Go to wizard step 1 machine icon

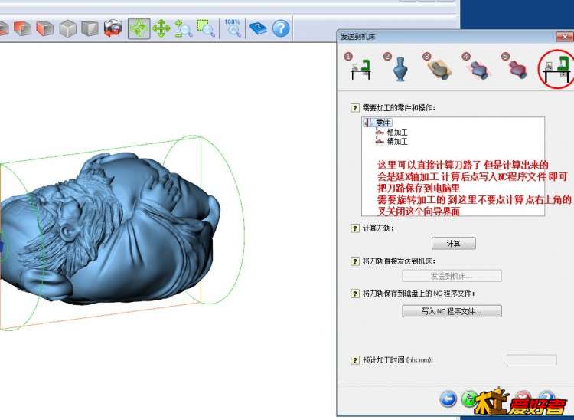coord(359,68)
